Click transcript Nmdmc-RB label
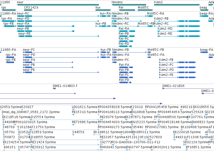This screenshot has height=151, width=214. click(x=120, y=14)
